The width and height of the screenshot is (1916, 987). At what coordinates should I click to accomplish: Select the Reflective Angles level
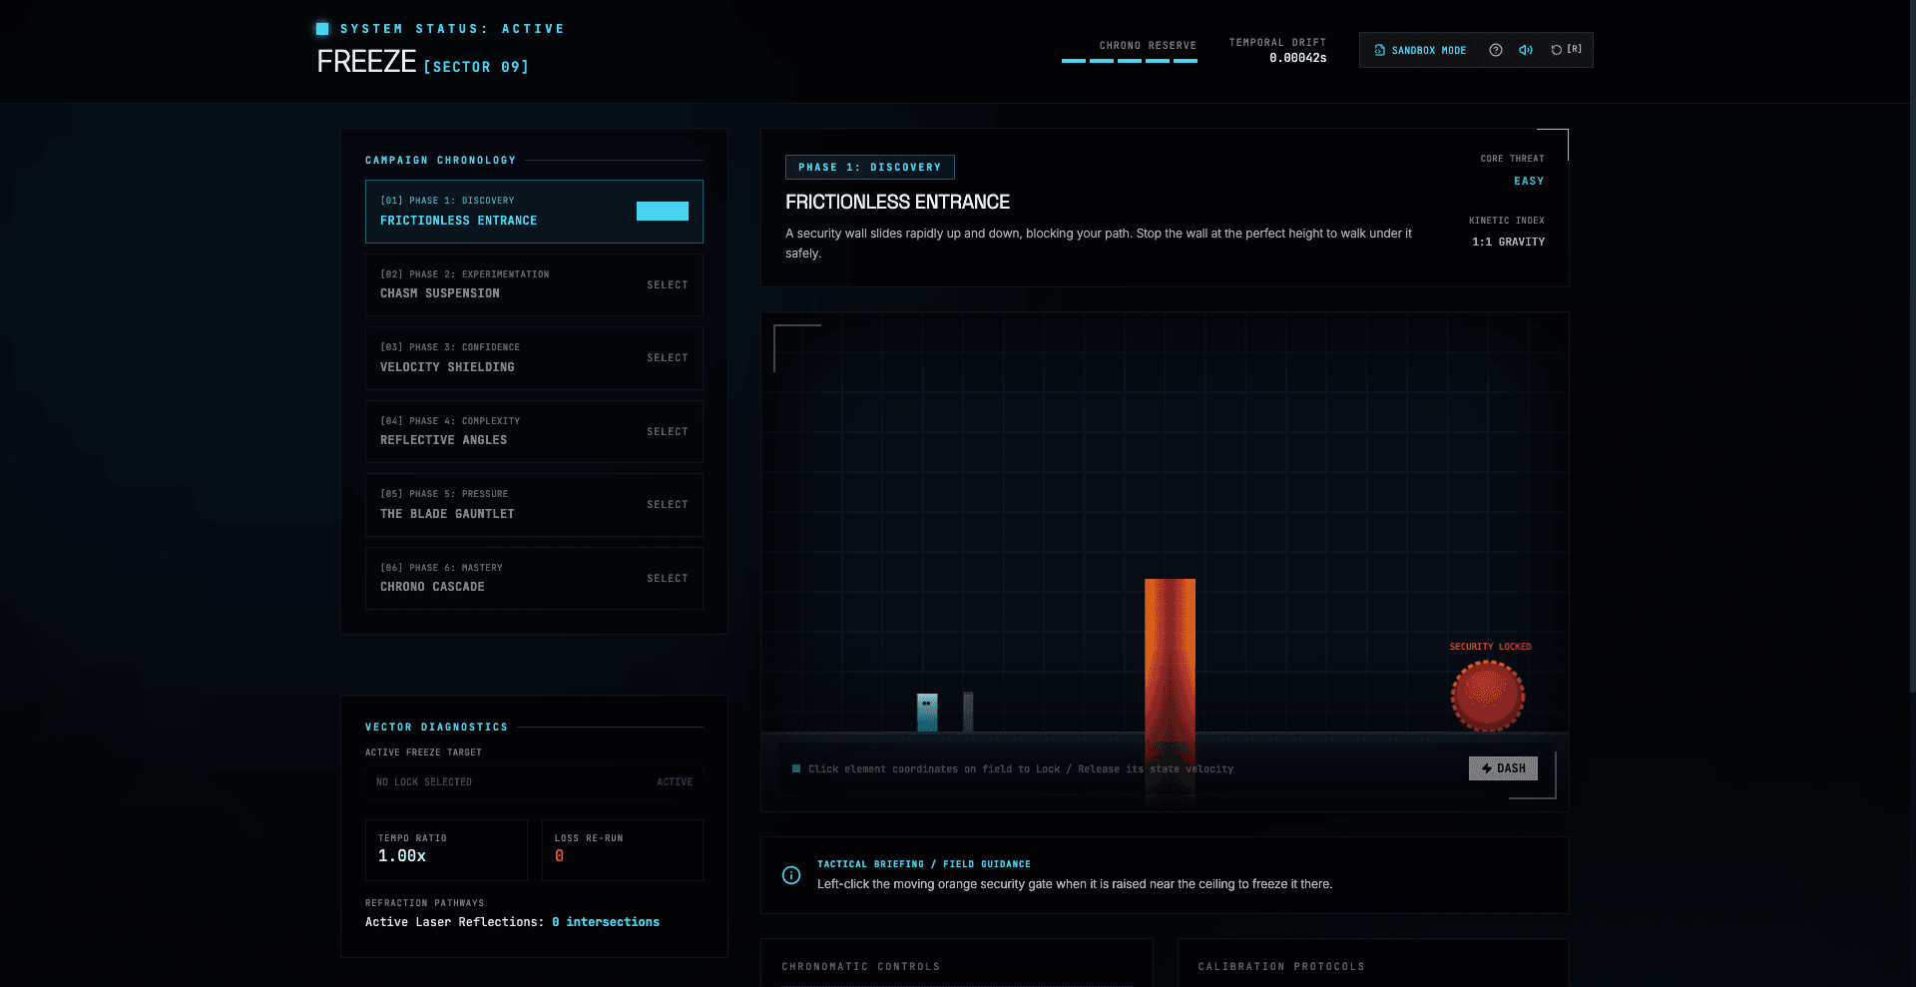[534, 431]
